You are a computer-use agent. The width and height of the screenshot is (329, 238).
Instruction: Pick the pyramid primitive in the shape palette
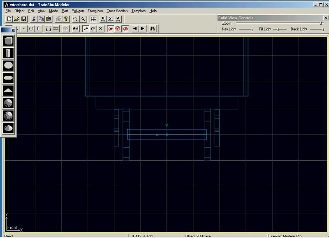click(x=9, y=90)
